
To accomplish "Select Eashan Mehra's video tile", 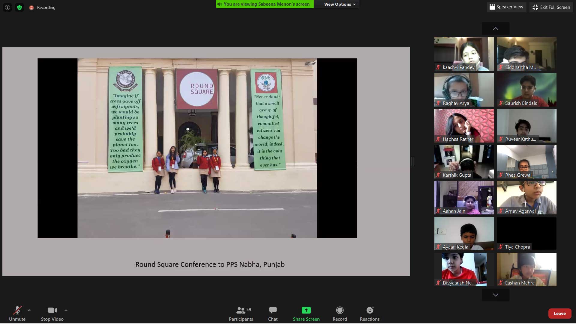I will coord(526,270).
